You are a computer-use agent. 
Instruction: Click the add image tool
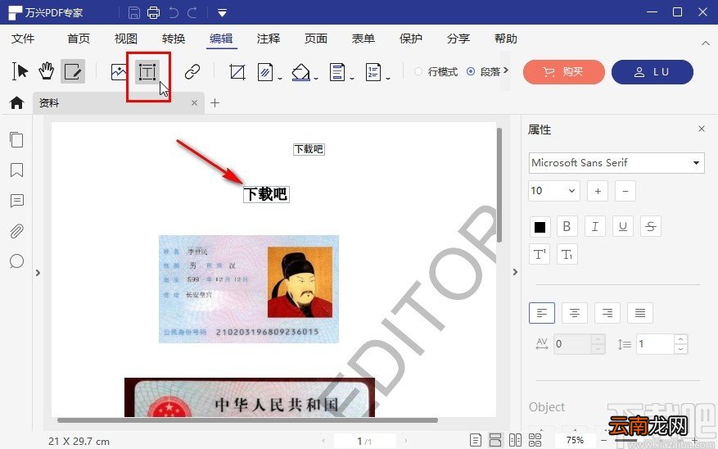coord(119,72)
